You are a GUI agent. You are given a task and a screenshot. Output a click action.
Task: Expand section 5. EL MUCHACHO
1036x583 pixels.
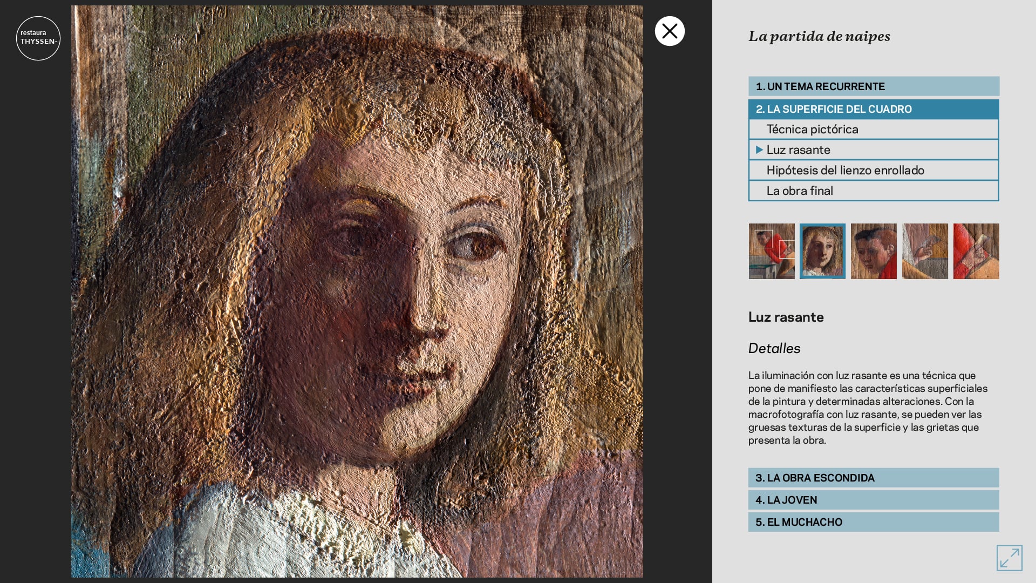coord(874,522)
